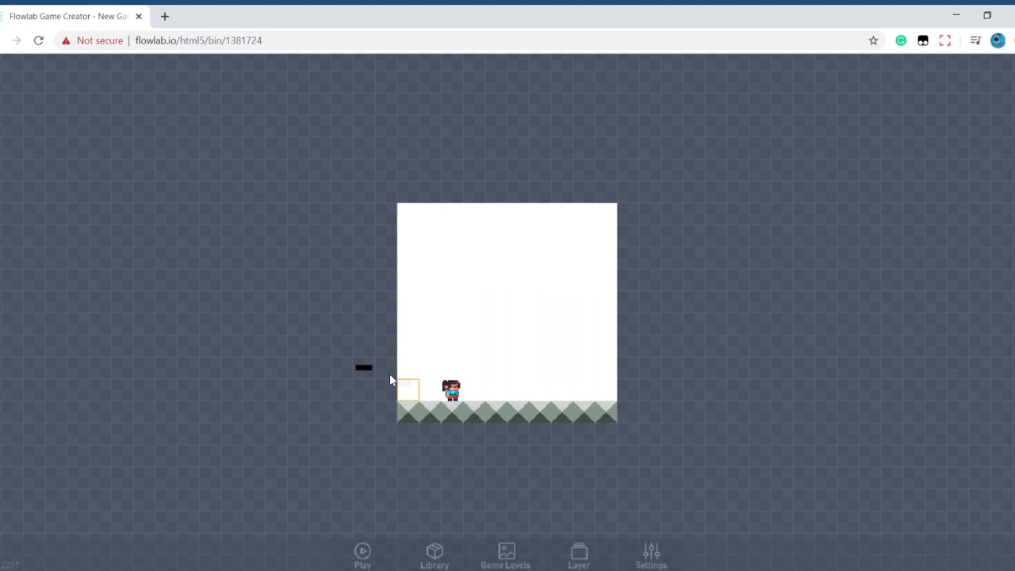Image resolution: width=1015 pixels, height=571 pixels.
Task: Open the Game Levels menu
Action: coord(506,555)
